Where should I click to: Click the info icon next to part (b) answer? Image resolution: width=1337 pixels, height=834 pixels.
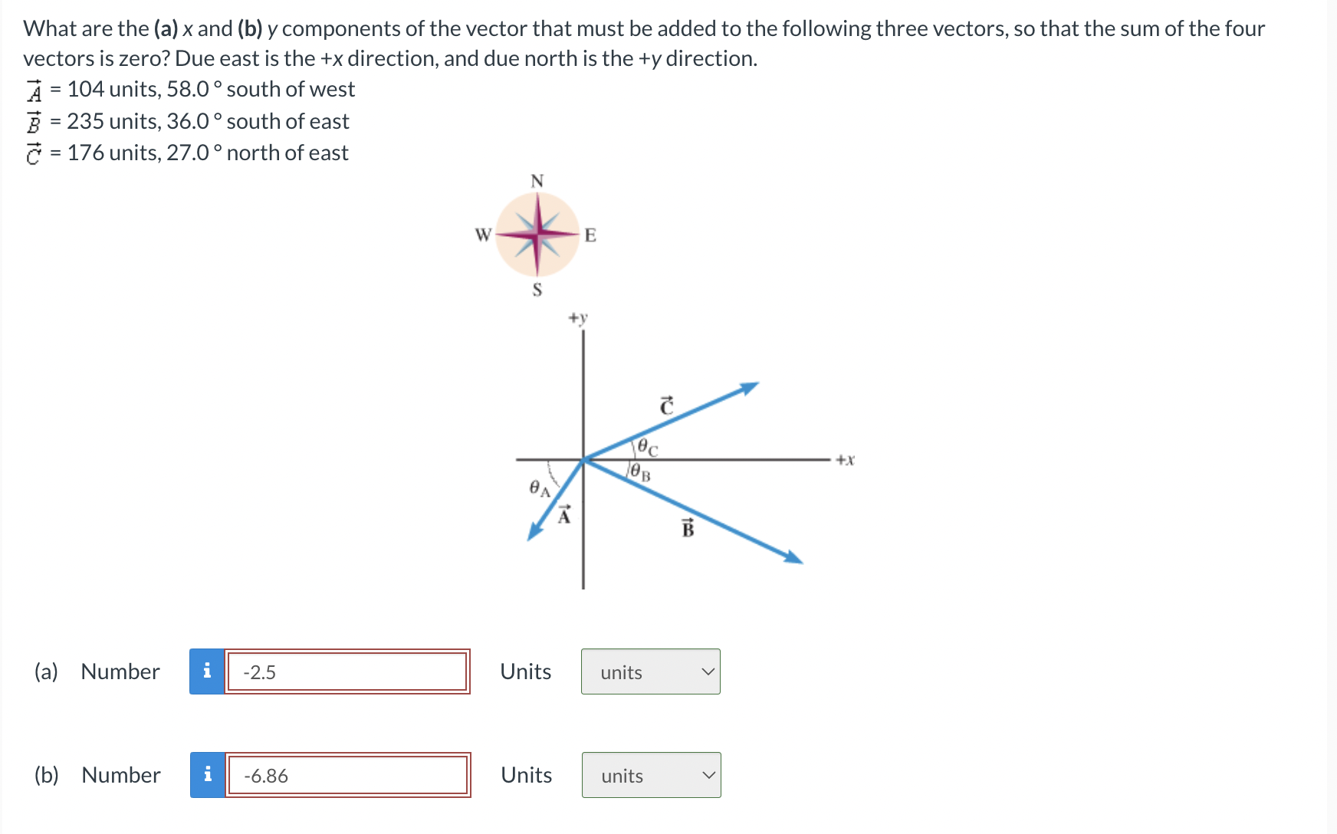pos(207,775)
